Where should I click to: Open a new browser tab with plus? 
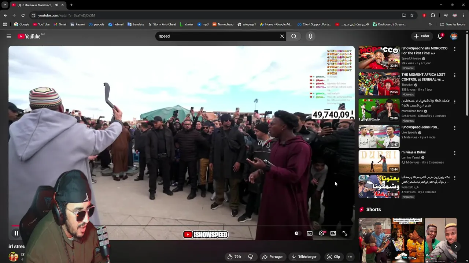(71, 5)
